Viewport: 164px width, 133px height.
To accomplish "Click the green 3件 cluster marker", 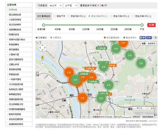I will pyautogui.click(x=116, y=49).
